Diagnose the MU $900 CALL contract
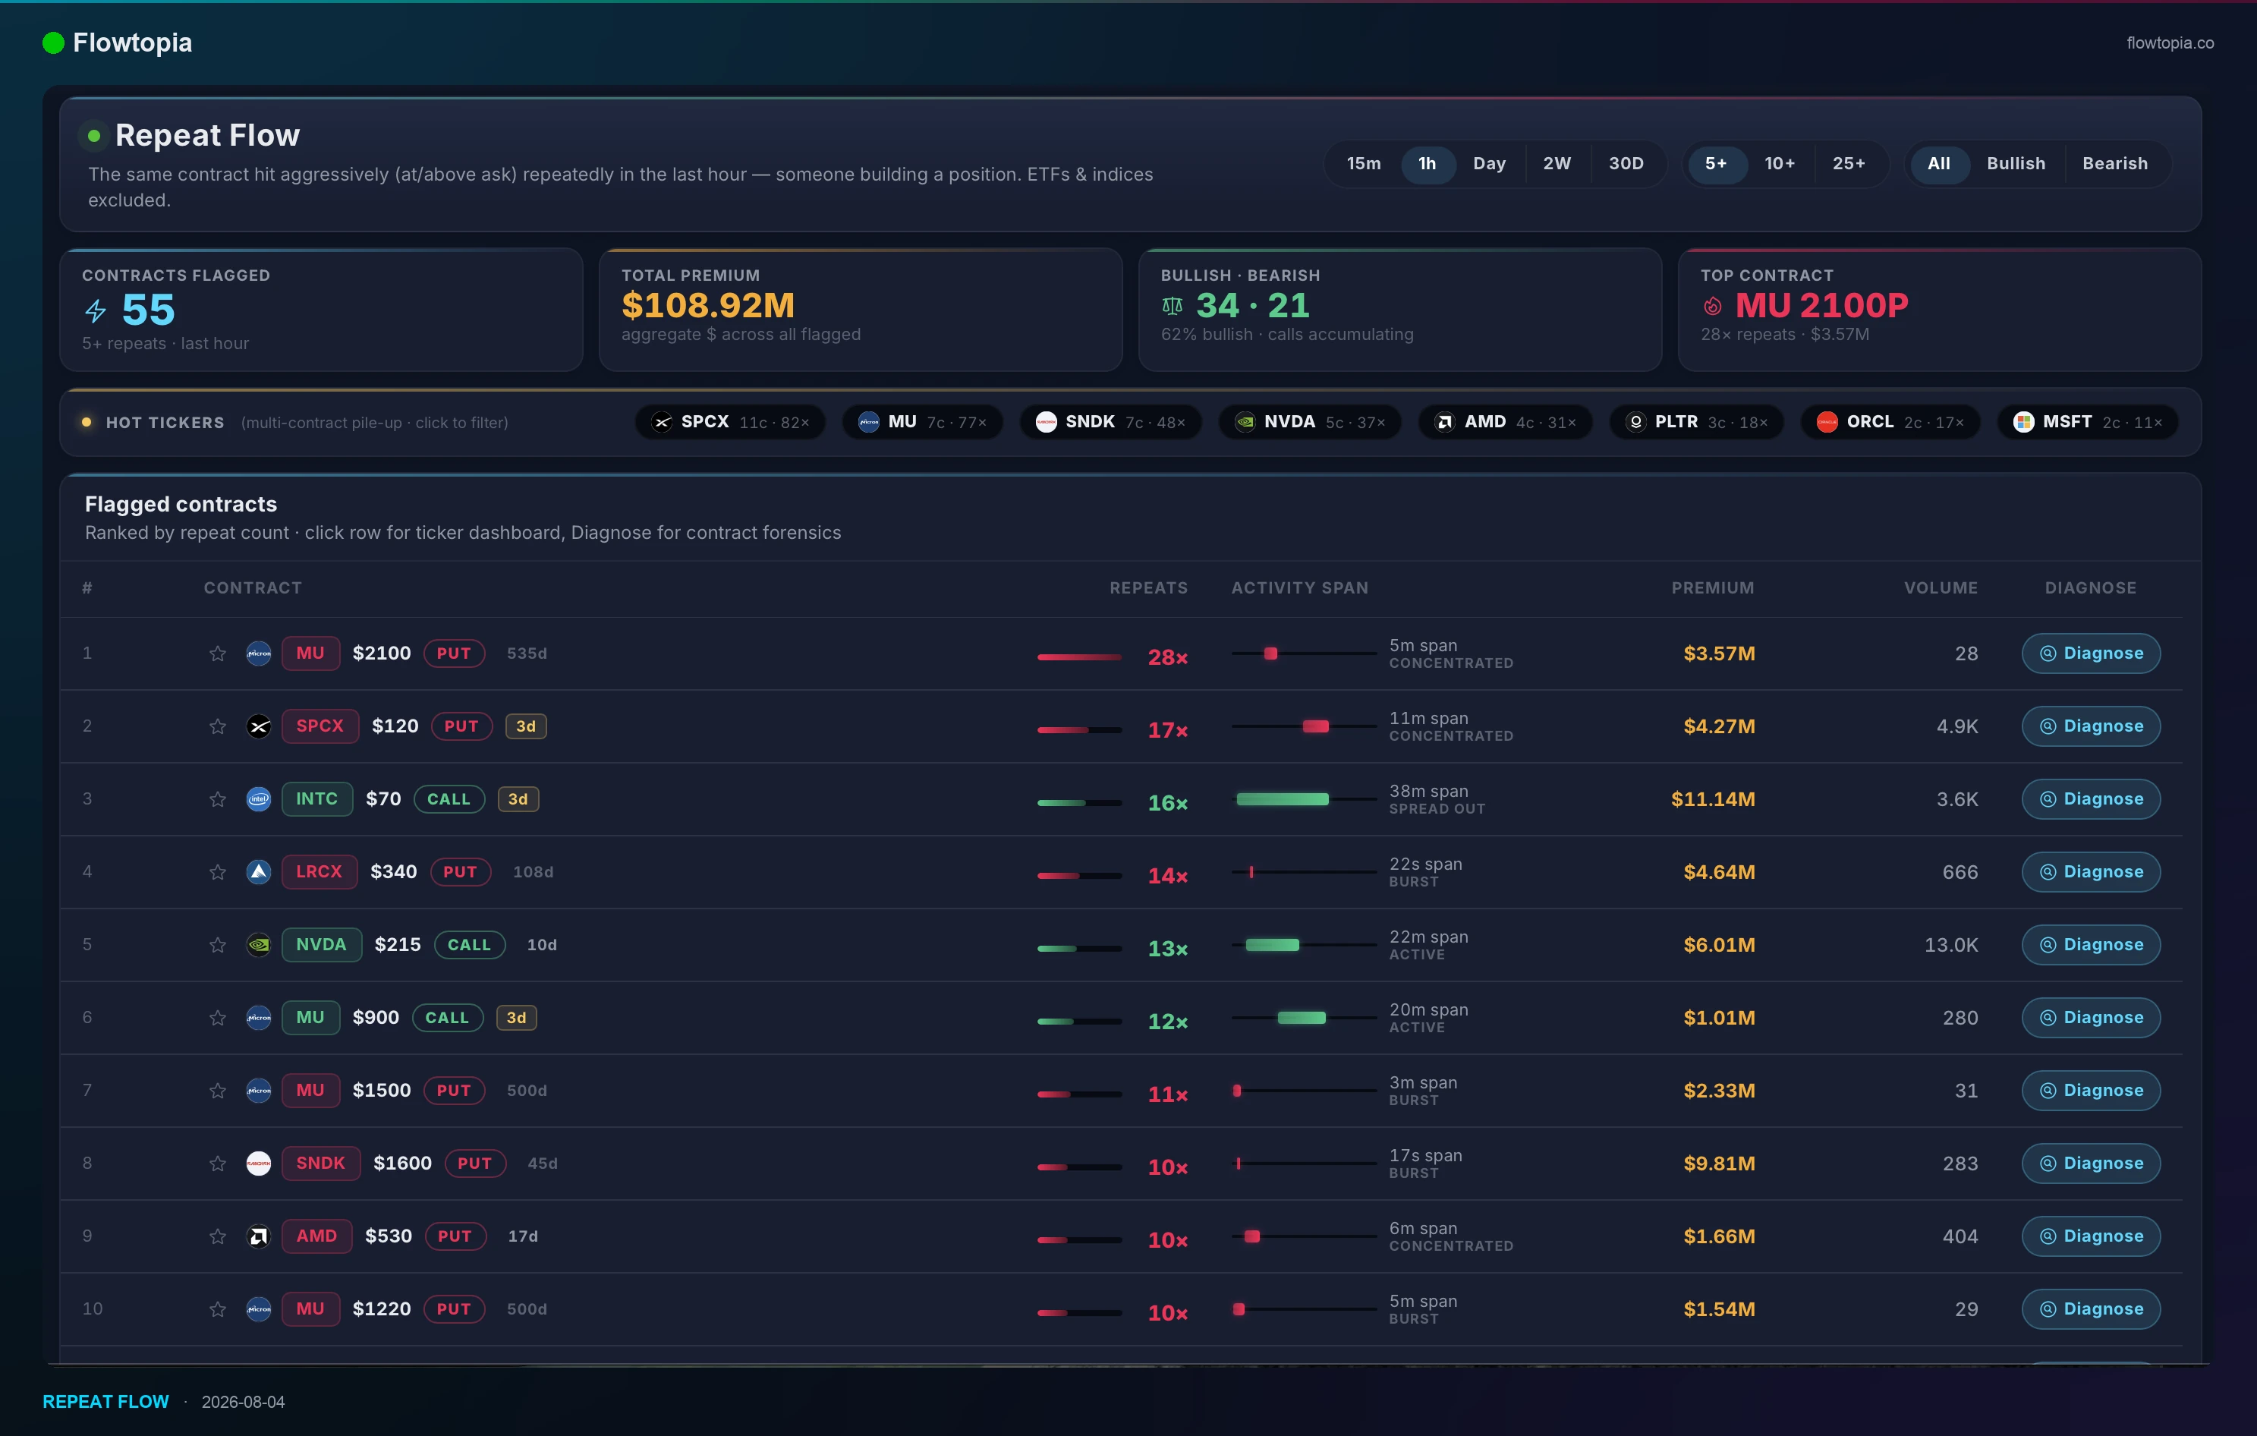The width and height of the screenshot is (2257, 1436). [2091, 1018]
